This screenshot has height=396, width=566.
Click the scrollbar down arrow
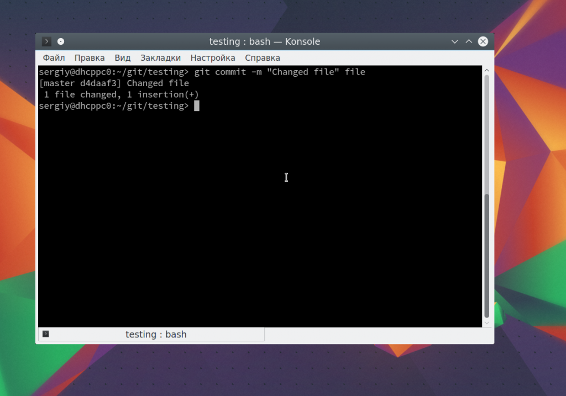tap(487, 322)
